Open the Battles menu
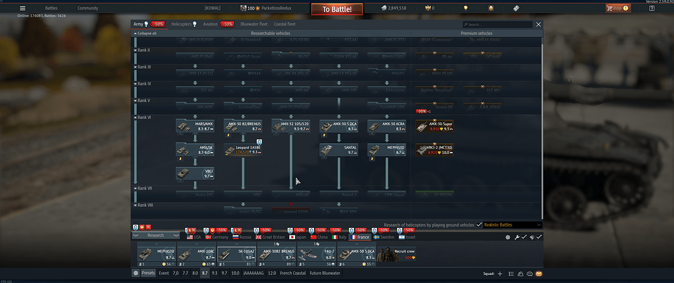This screenshot has width=674, height=283. tap(51, 8)
